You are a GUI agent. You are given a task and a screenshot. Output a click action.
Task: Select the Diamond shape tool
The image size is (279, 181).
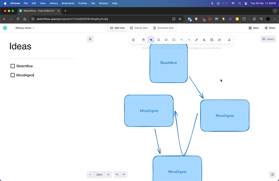point(166,40)
